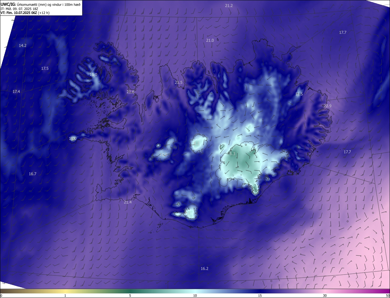Click the 14.2 value label

click(23, 46)
